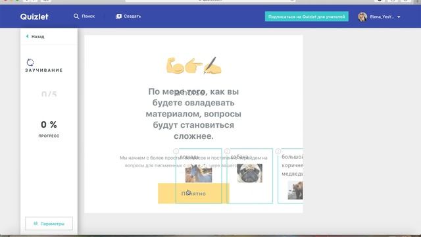The width and height of the screenshot is (421, 237).
Task: Click the horse image
Action: click(199, 173)
